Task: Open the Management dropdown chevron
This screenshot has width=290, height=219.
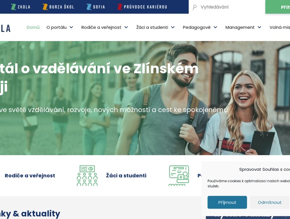Action: (x=260, y=27)
